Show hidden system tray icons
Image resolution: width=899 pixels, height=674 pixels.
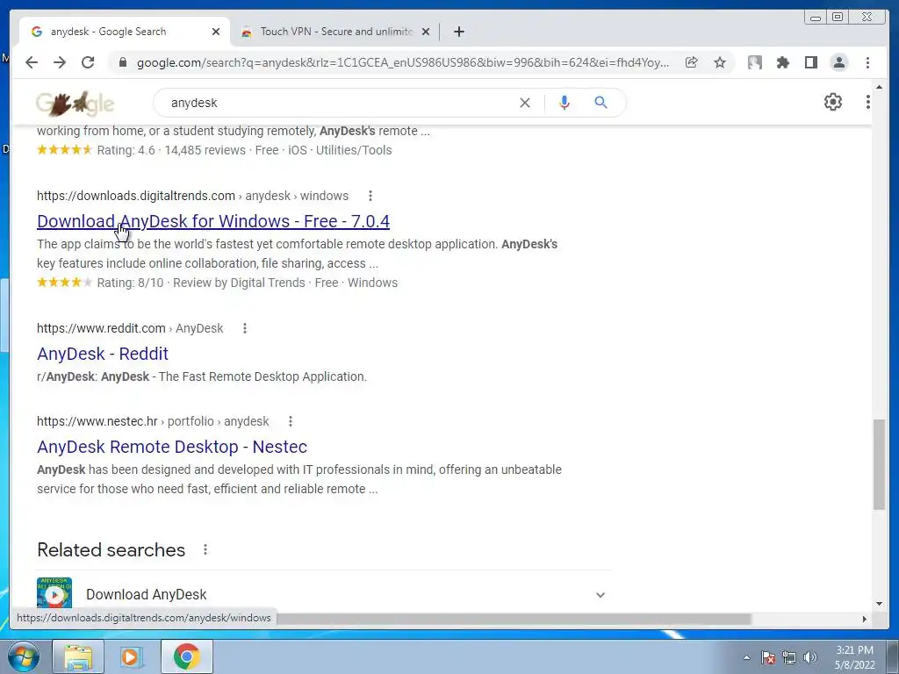[x=746, y=657]
